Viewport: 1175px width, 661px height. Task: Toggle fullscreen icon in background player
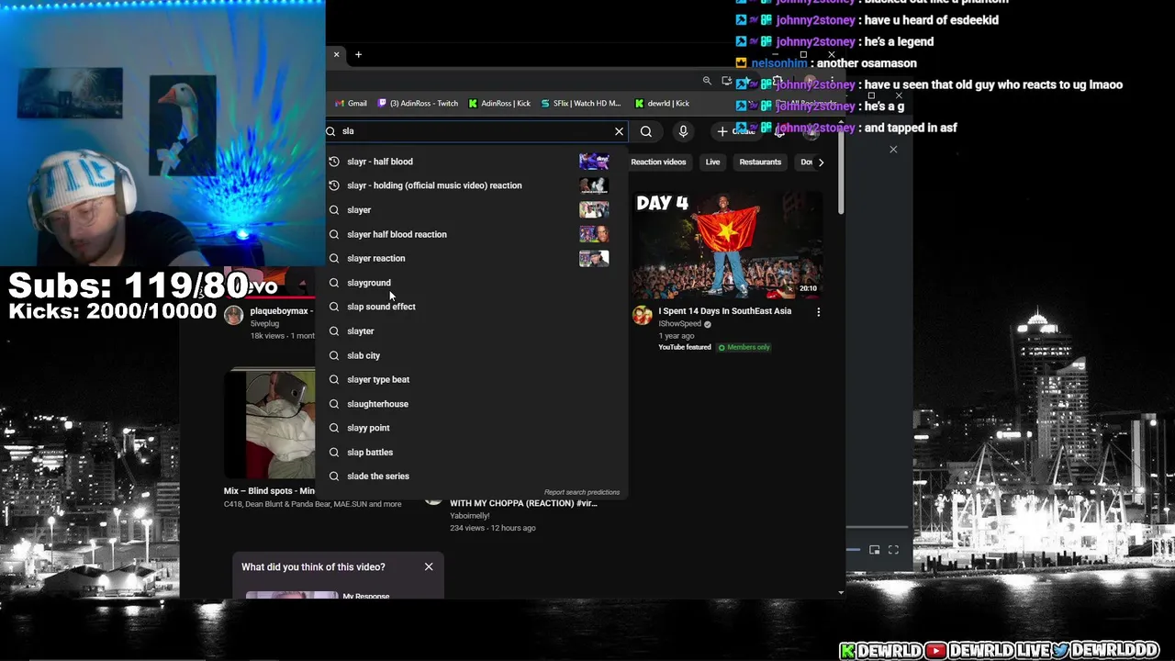[893, 550]
